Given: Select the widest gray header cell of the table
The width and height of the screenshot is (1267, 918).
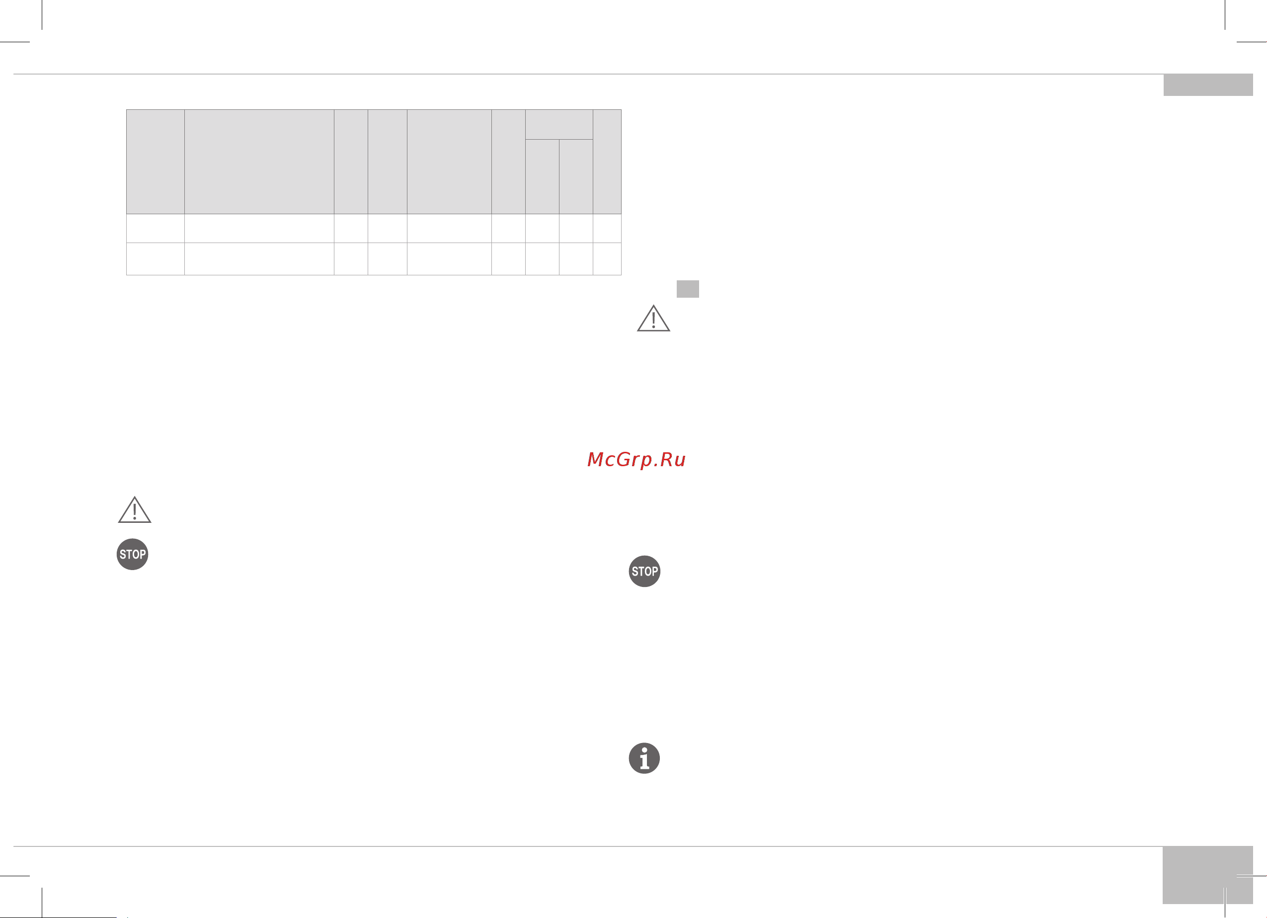Looking at the screenshot, I should [x=259, y=162].
